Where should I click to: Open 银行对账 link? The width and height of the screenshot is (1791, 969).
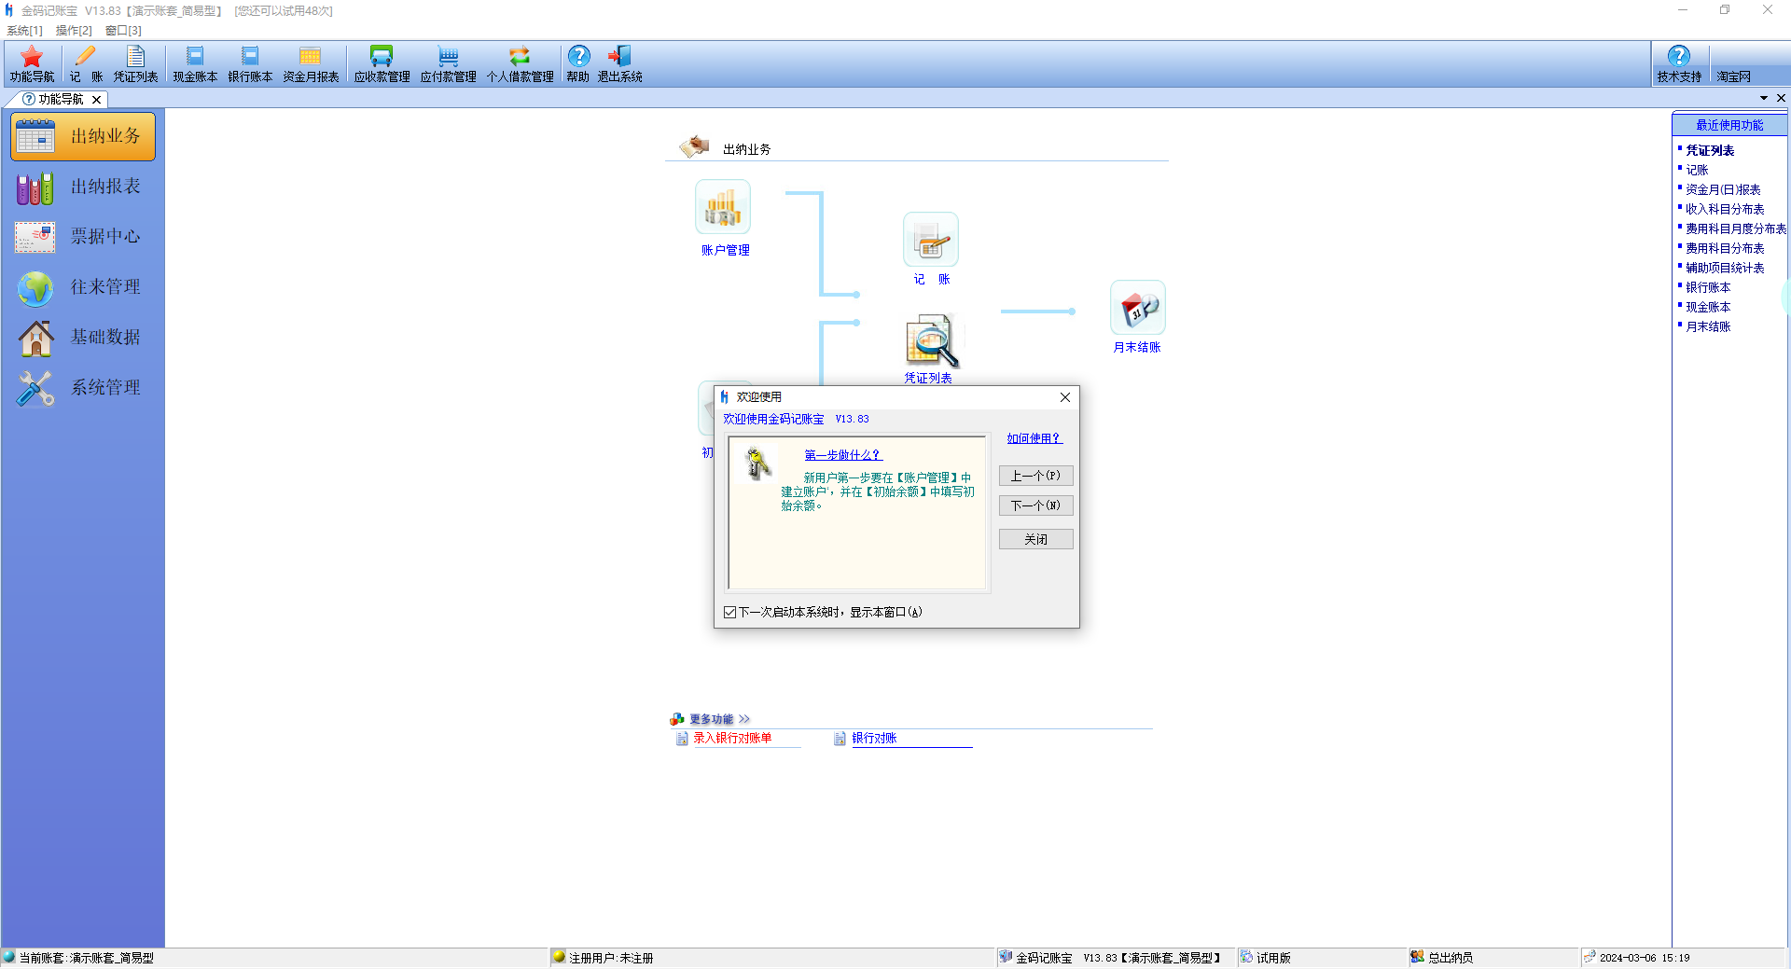pyautogui.click(x=874, y=738)
